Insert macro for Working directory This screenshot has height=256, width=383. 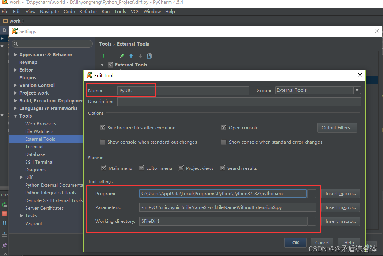point(341,221)
